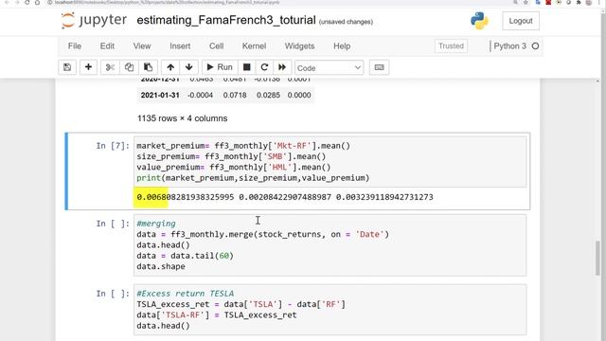Click the browser reload icon
The height and width of the screenshot is (341, 606).
click(27, 2)
